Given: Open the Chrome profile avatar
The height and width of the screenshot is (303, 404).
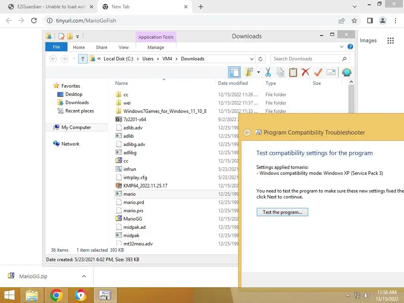Looking at the screenshot, I should 383,21.
